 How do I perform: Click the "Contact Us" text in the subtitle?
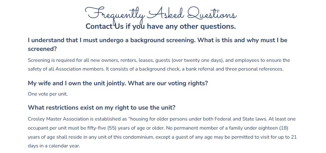pyautogui.click(x=104, y=26)
